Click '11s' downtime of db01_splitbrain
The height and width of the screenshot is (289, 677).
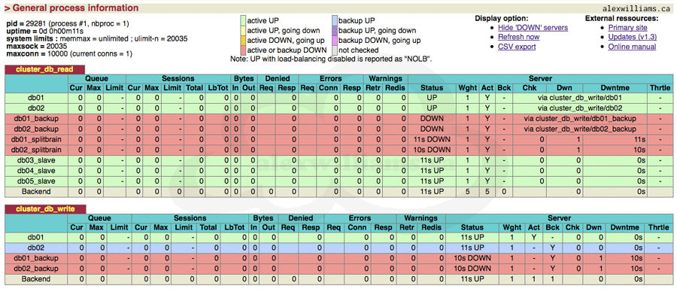[x=639, y=139]
